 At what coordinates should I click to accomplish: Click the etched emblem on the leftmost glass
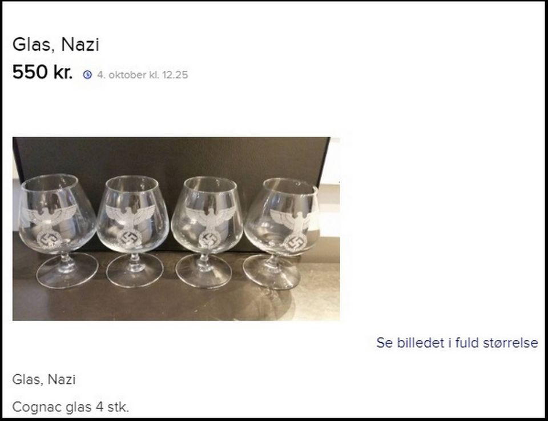click(50, 224)
